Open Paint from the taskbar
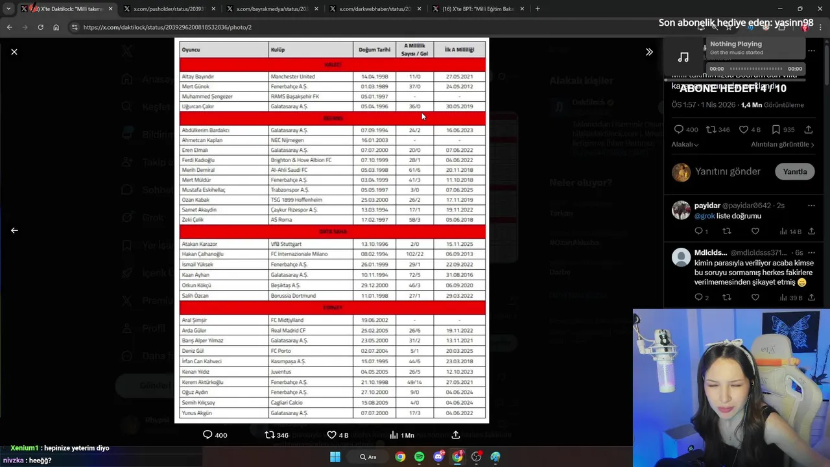830x467 pixels. [495, 457]
